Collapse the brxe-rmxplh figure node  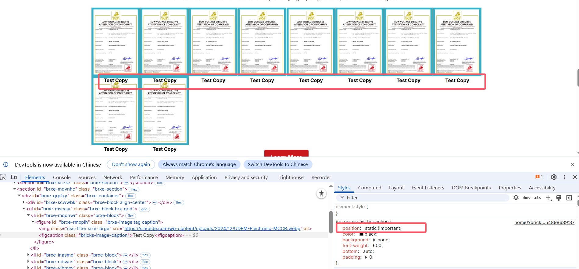tap(33, 222)
